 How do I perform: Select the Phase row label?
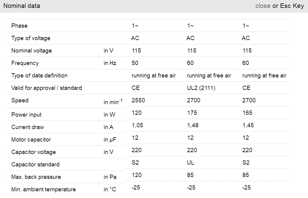coord(19,26)
